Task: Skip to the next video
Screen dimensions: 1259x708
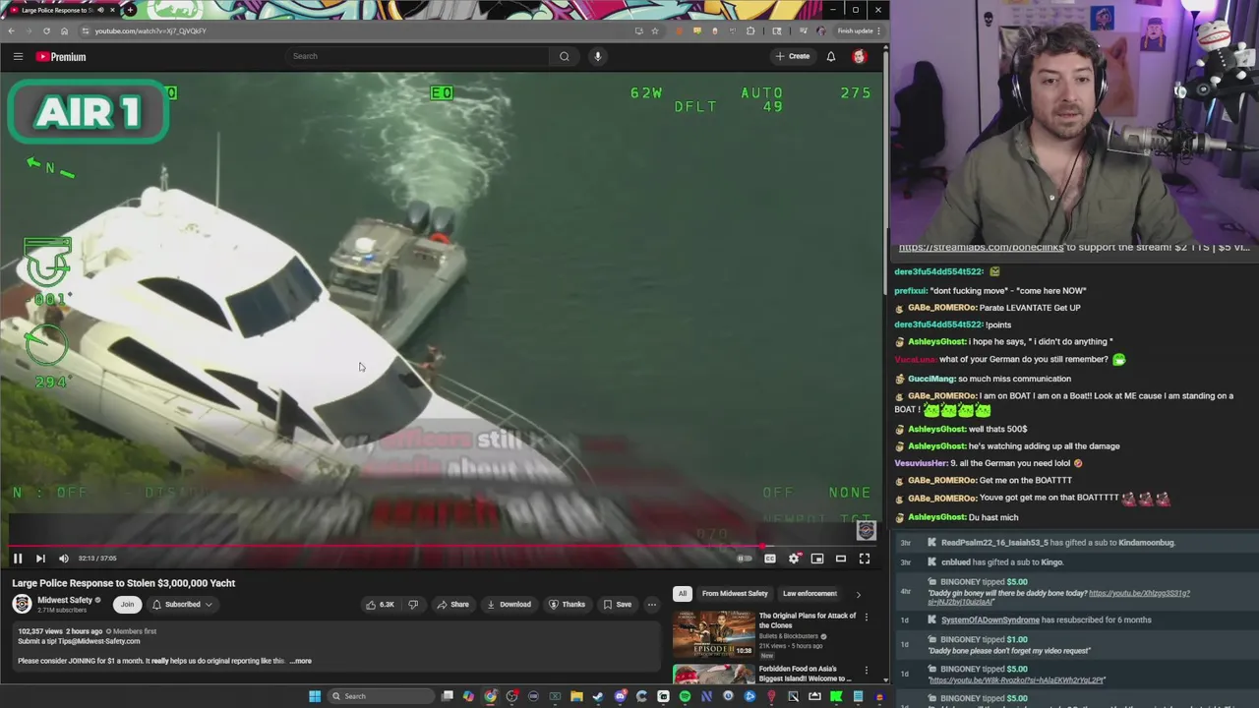Action: pyautogui.click(x=40, y=559)
